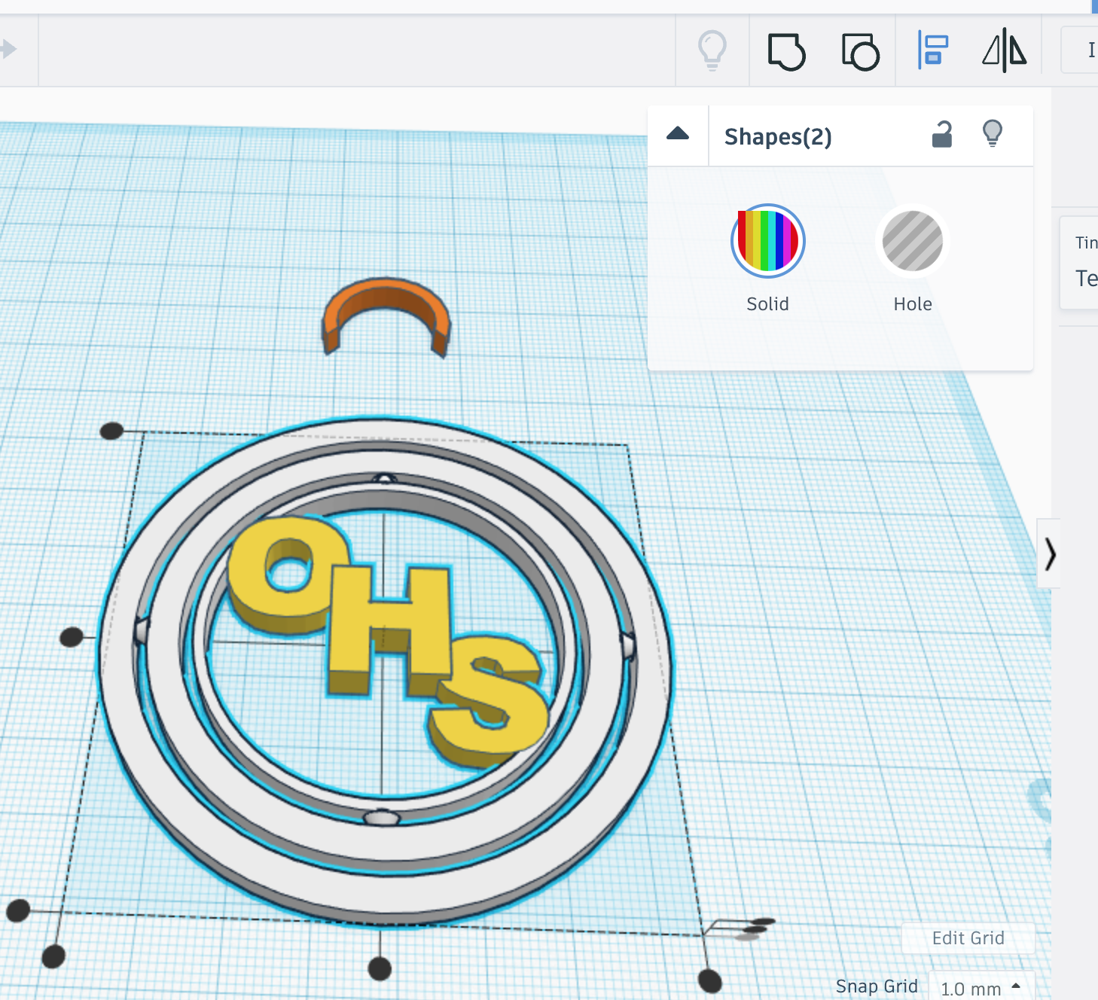
Task: Click the Show All lightbulb in the top toolbar
Action: (712, 50)
